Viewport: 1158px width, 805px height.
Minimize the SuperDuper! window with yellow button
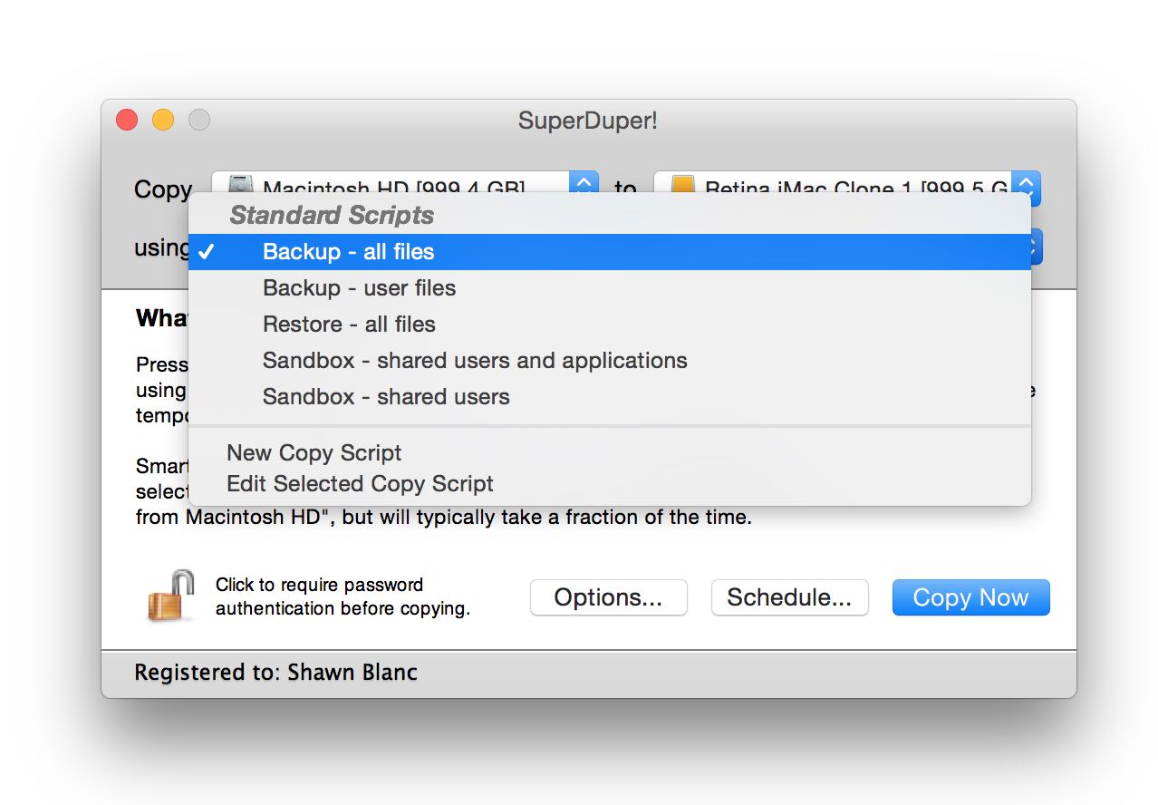163,120
